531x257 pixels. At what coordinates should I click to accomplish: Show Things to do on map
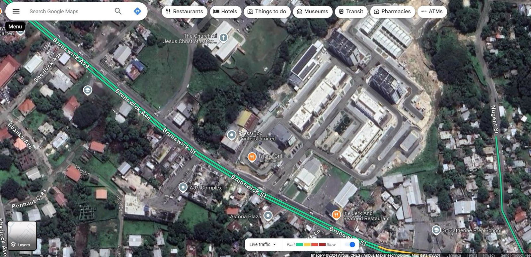[x=267, y=12]
